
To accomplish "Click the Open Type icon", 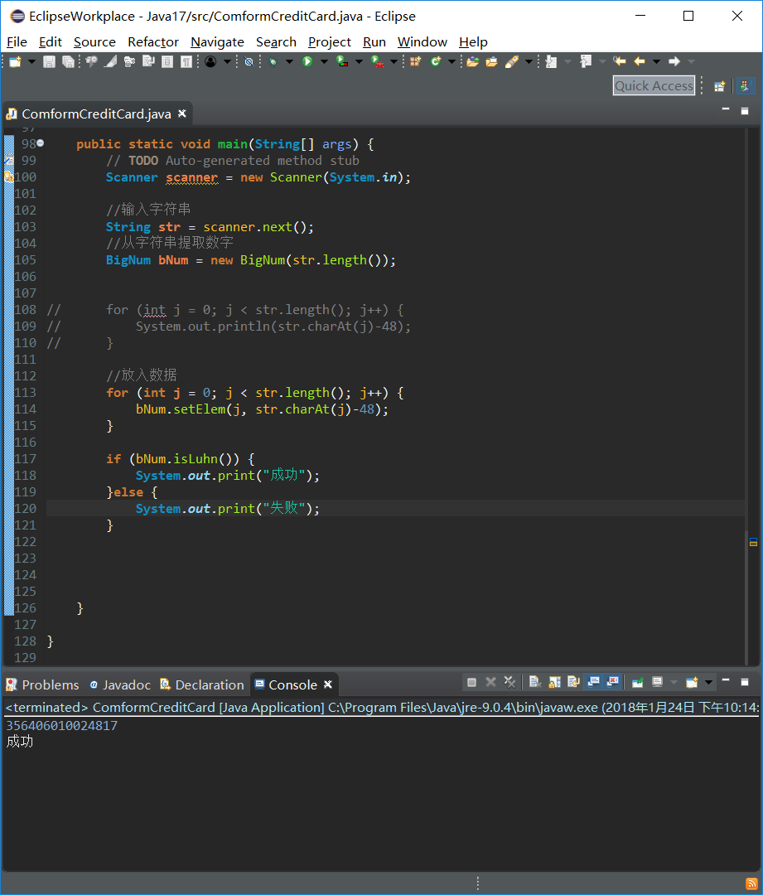I will point(472,61).
